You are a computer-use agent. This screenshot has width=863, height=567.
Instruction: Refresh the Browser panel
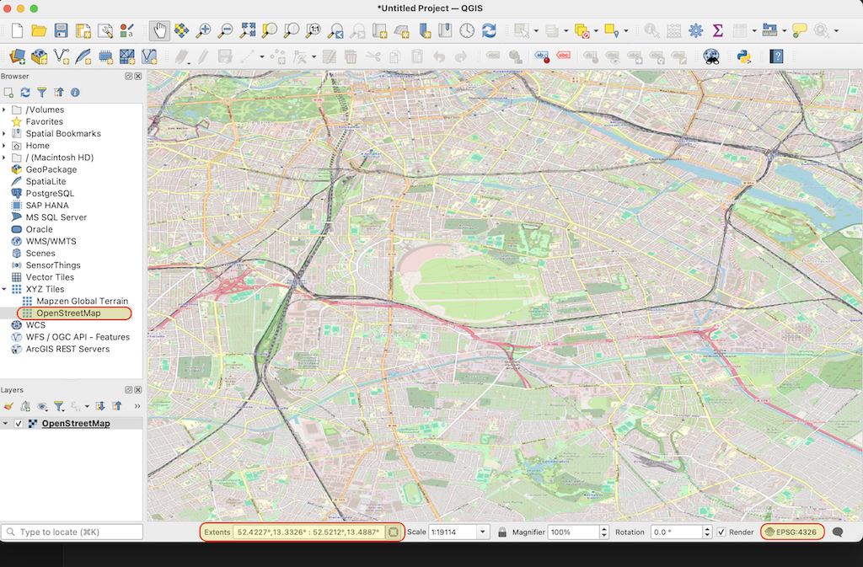pyautogui.click(x=25, y=93)
